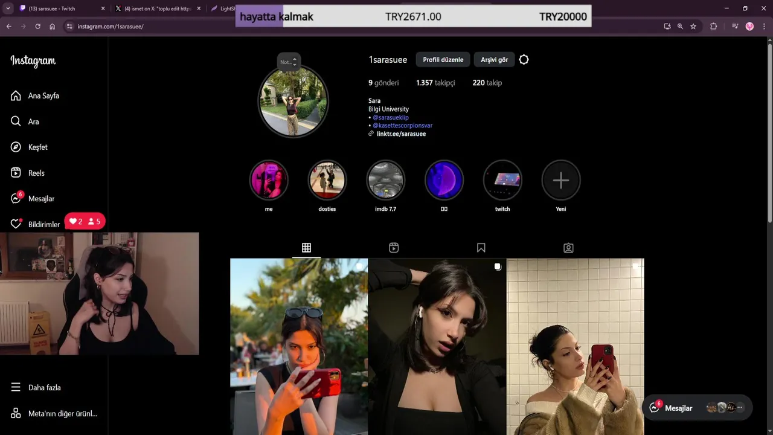Open the @sarasueklip link
The height and width of the screenshot is (435, 773).
(391, 117)
